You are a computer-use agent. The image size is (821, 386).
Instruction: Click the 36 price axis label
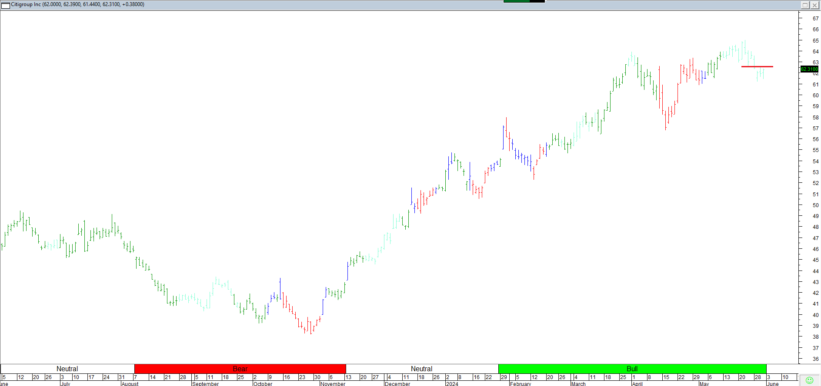(x=815, y=359)
